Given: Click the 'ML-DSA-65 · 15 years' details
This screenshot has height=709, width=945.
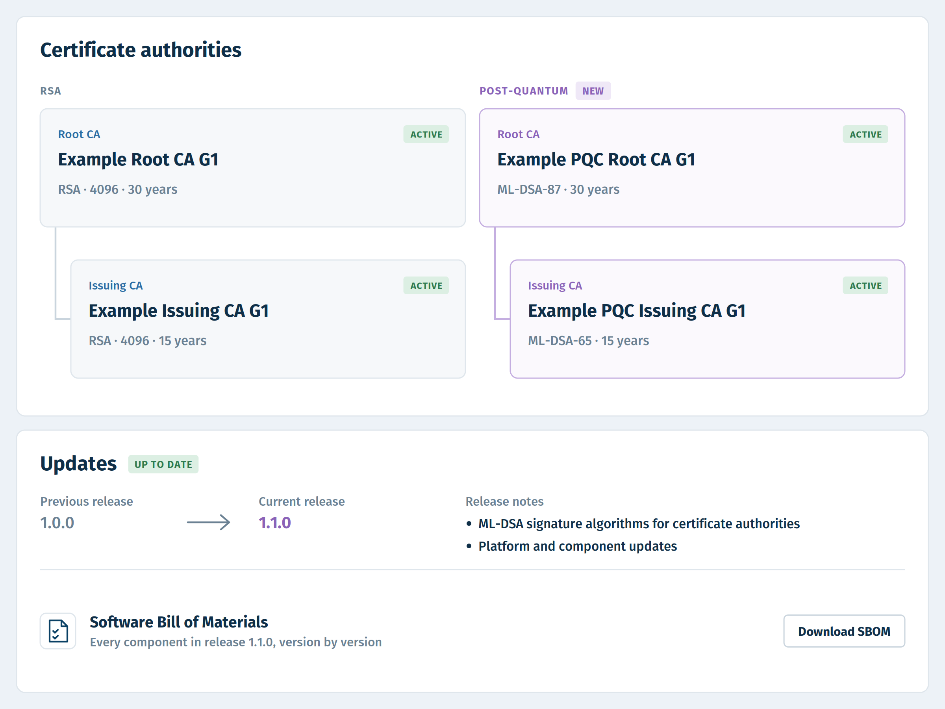Looking at the screenshot, I should point(588,341).
